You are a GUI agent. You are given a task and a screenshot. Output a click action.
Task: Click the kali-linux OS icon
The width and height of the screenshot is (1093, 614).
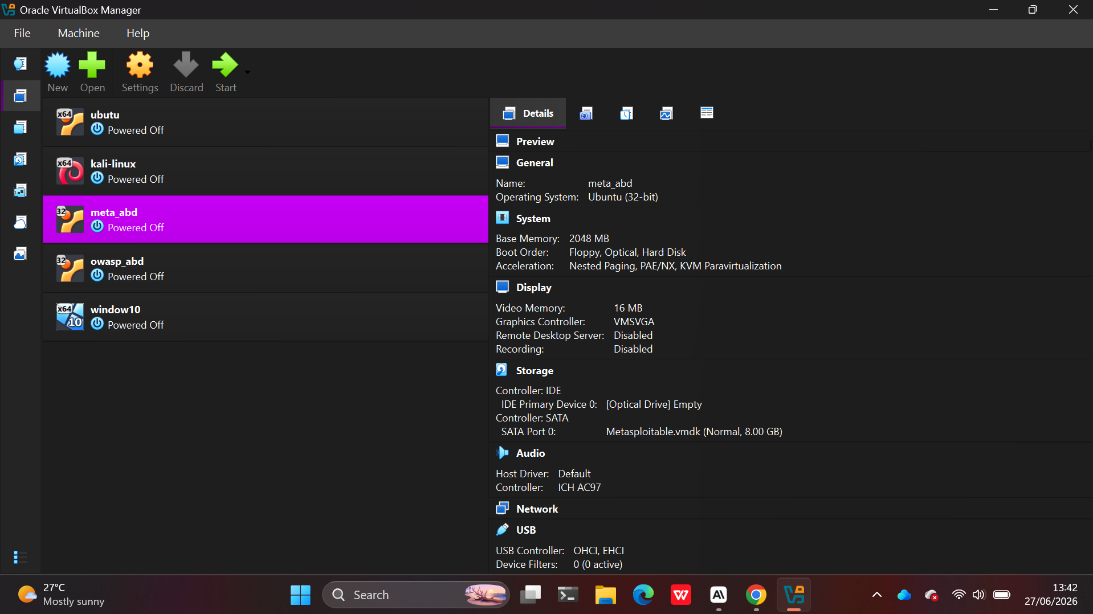point(70,171)
